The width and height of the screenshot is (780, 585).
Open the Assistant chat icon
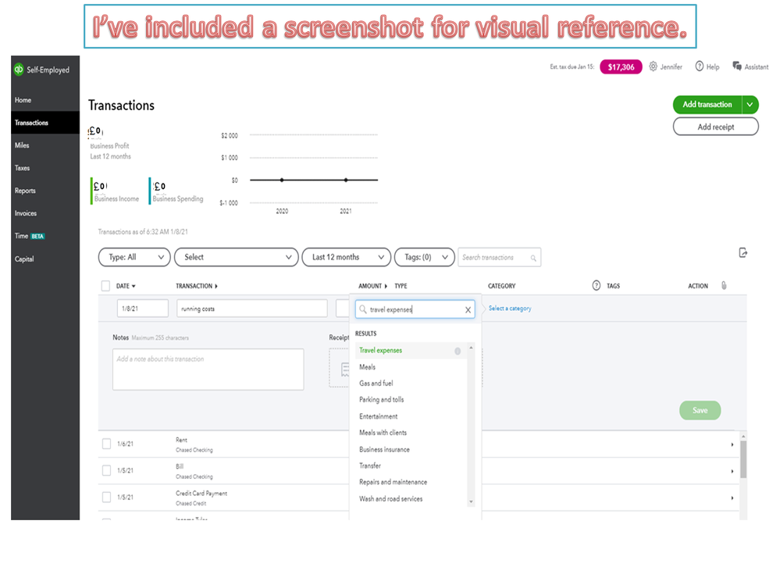[x=737, y=66]
